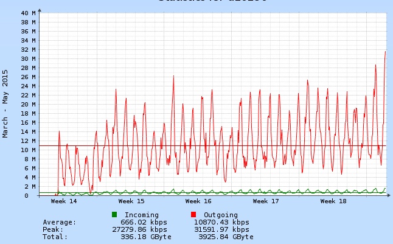The width and height of the screenshot is (393, 244).
Task: Select the Incoming legend label
Action: point(141,215)
